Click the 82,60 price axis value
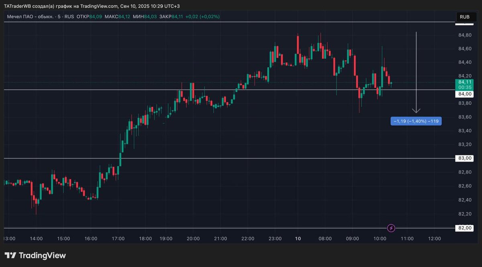The width and height of the screenshot is (482, 267). [465, 186]
